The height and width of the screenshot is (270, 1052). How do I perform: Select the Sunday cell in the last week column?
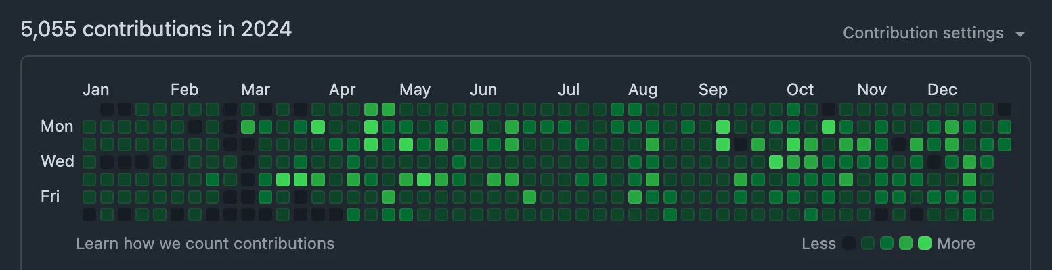point(1005,109)
